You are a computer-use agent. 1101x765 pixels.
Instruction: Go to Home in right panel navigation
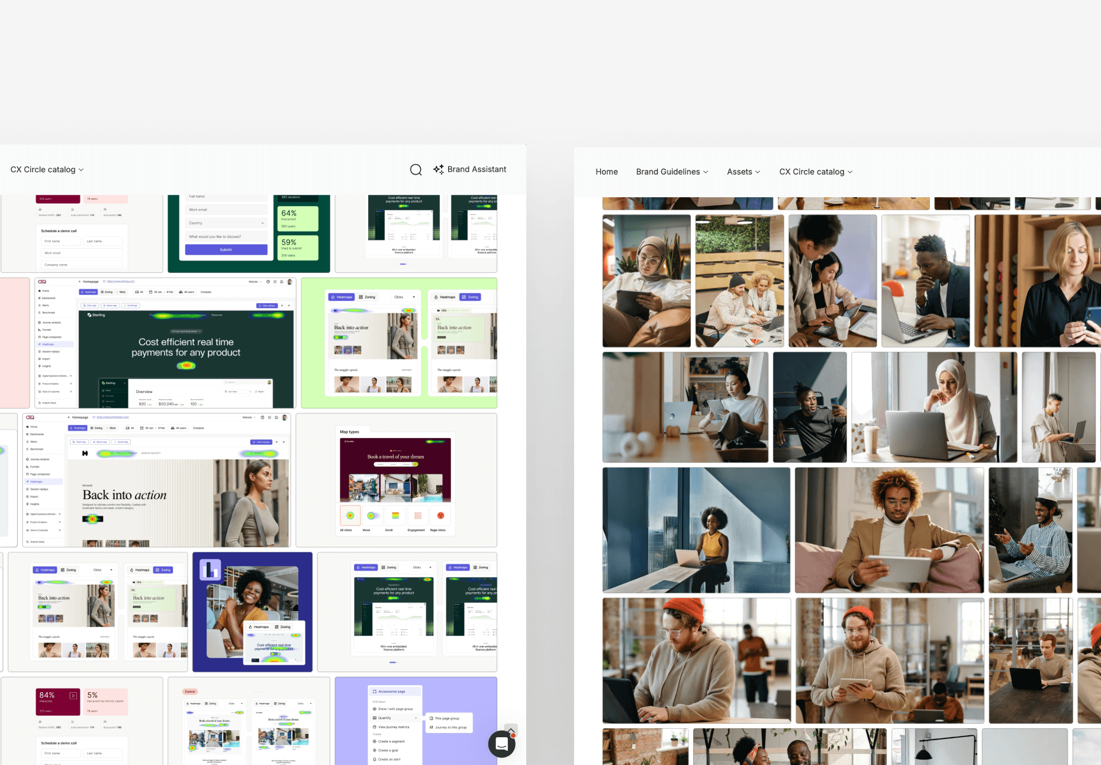(607, 172)
